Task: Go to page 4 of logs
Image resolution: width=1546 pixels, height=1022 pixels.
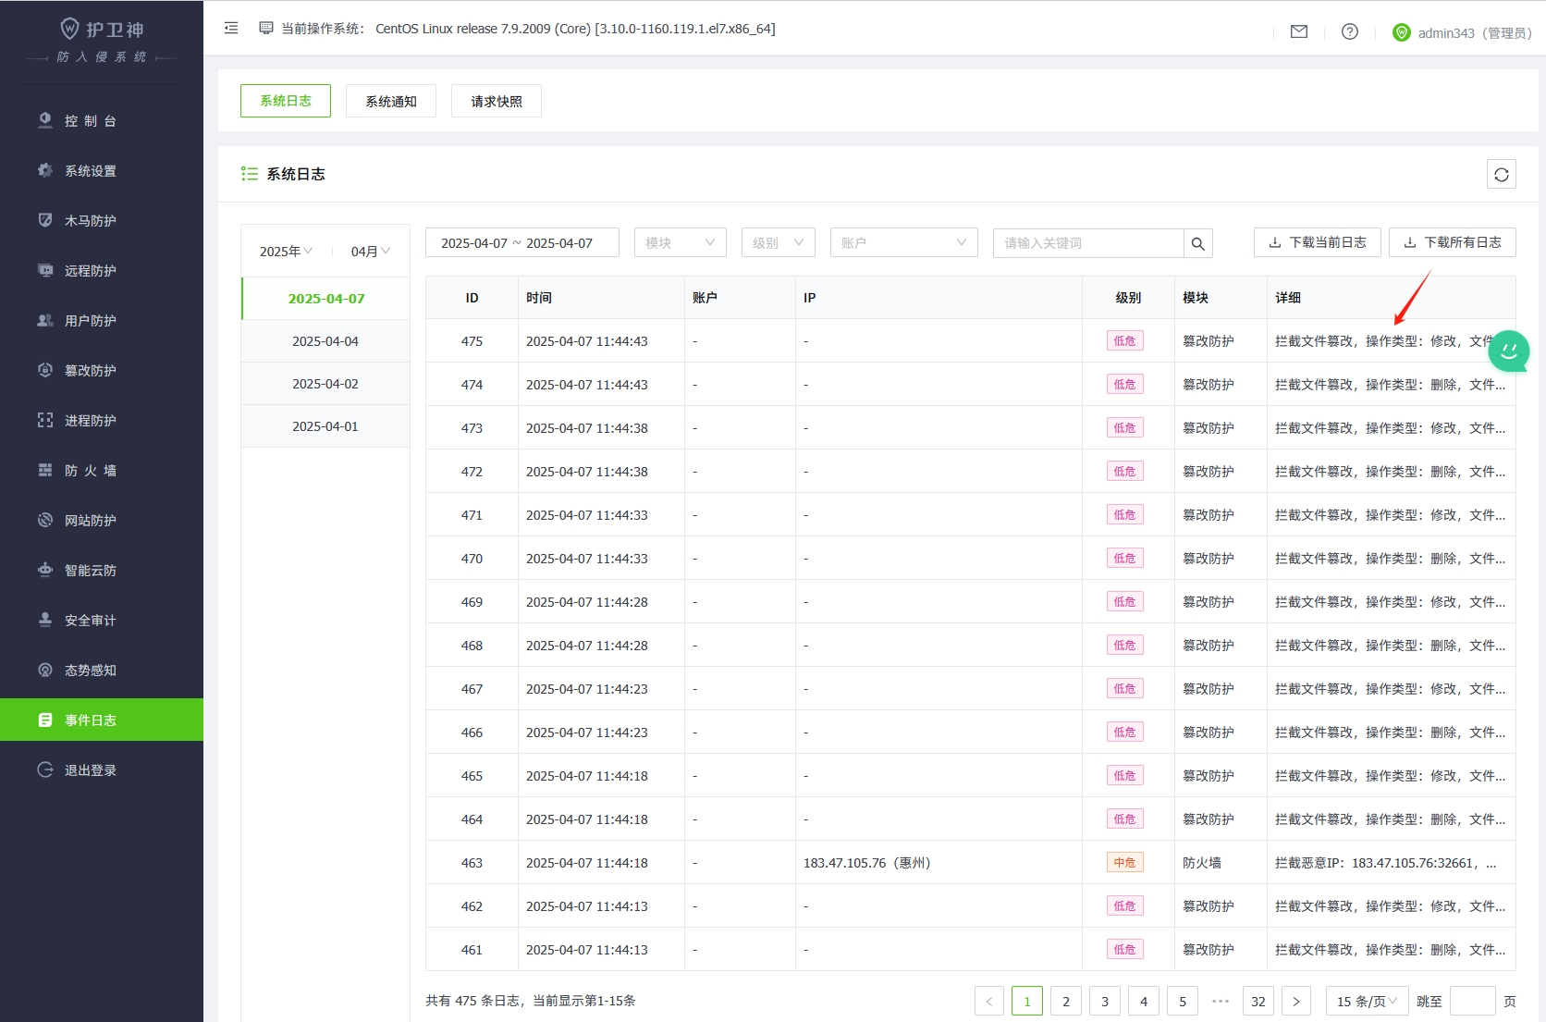Action: [x=1144, y=1002]
